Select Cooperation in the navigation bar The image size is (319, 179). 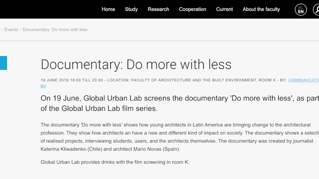pyautogui.click(x=192, y=9)
